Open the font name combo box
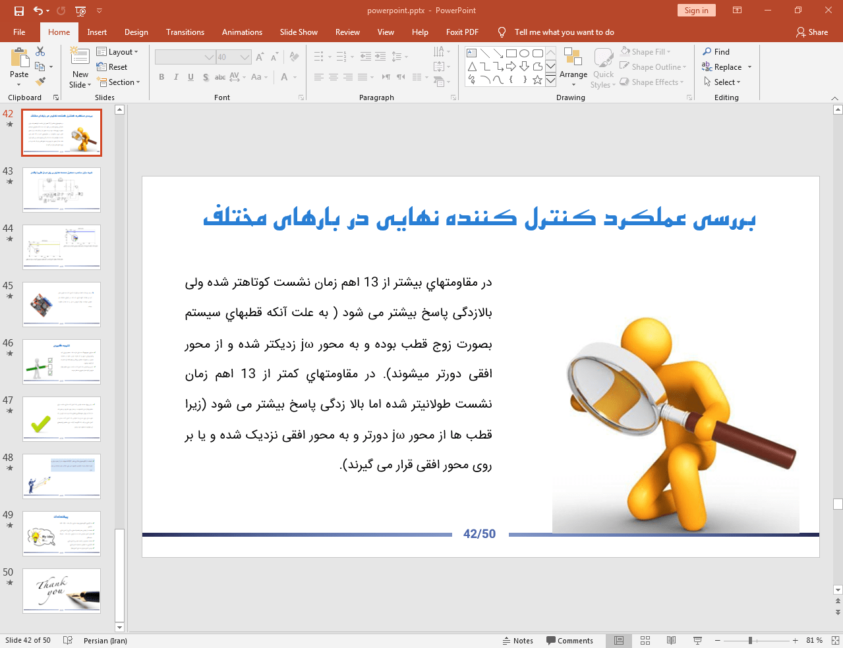This screenshot has width=843, height=648. click(x=185, y=57)
